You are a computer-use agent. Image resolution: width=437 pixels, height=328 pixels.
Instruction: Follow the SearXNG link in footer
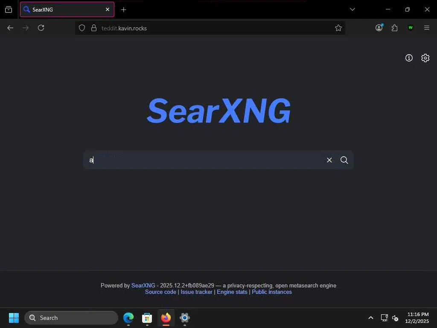click(143, 285)
